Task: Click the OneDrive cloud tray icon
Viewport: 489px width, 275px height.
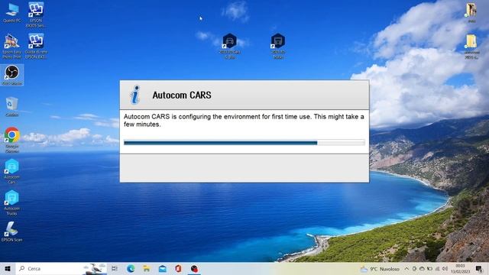Action: pyautogui.click(x=422, y=268)
